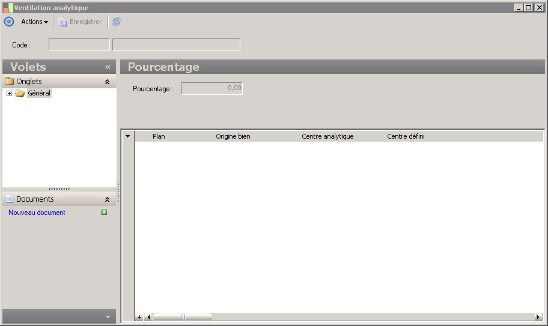Click the Pourcentage value field

[x=212, y=88]
